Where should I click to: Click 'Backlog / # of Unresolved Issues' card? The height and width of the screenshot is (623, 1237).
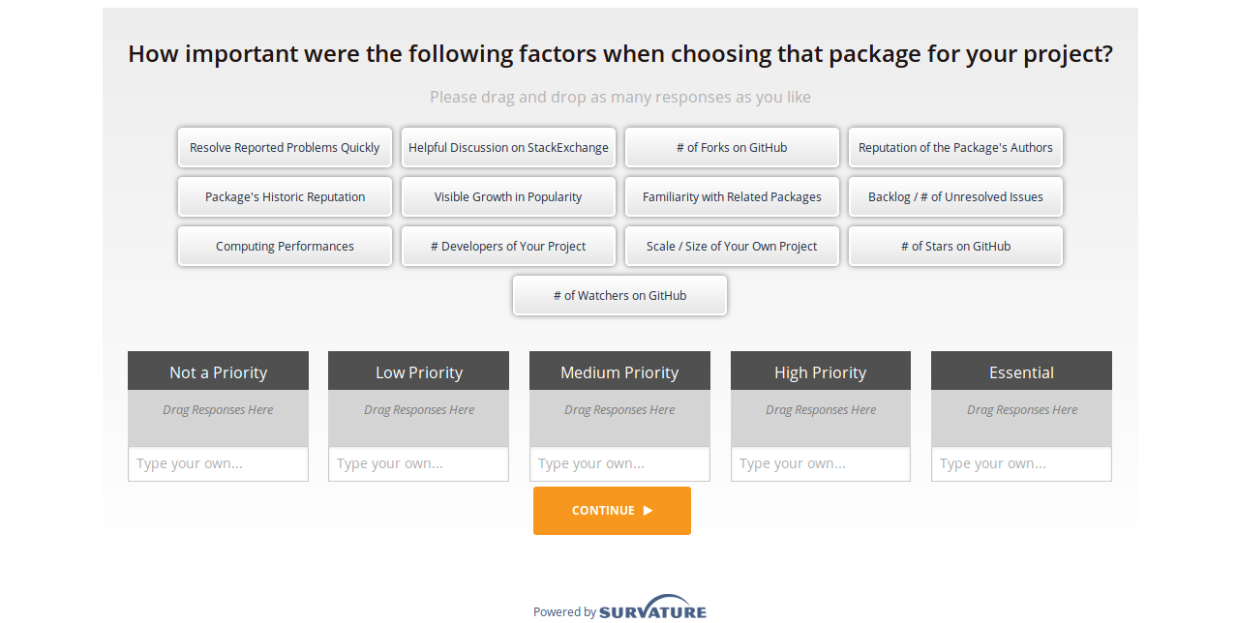coord(955,197)
